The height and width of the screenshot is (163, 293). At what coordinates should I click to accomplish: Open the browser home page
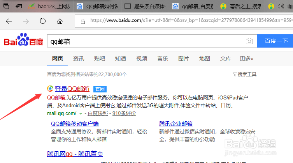click(60, 21)
